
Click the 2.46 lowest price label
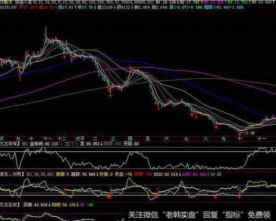(x=250, y=133)
